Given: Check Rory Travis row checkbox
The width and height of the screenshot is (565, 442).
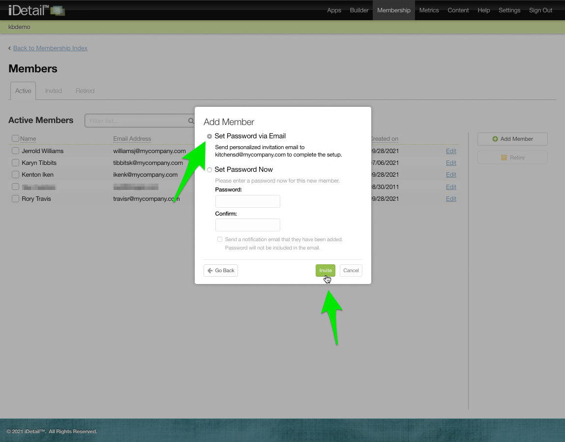Looking at the screenshot, I should 16,198.
